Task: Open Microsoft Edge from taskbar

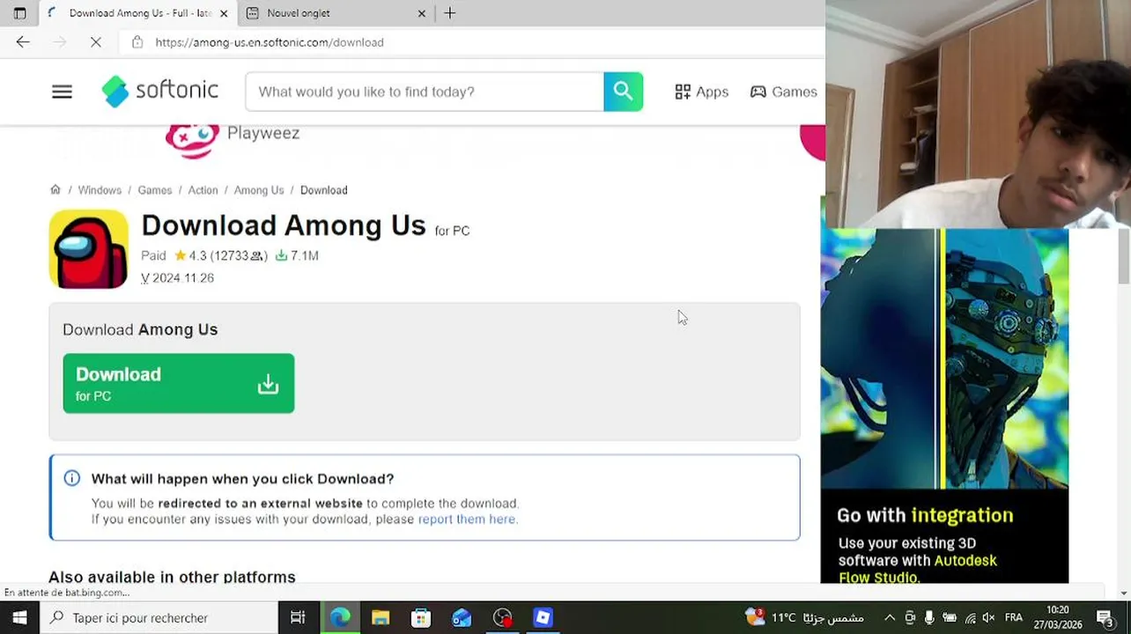Action: click(x=340, y=618)
